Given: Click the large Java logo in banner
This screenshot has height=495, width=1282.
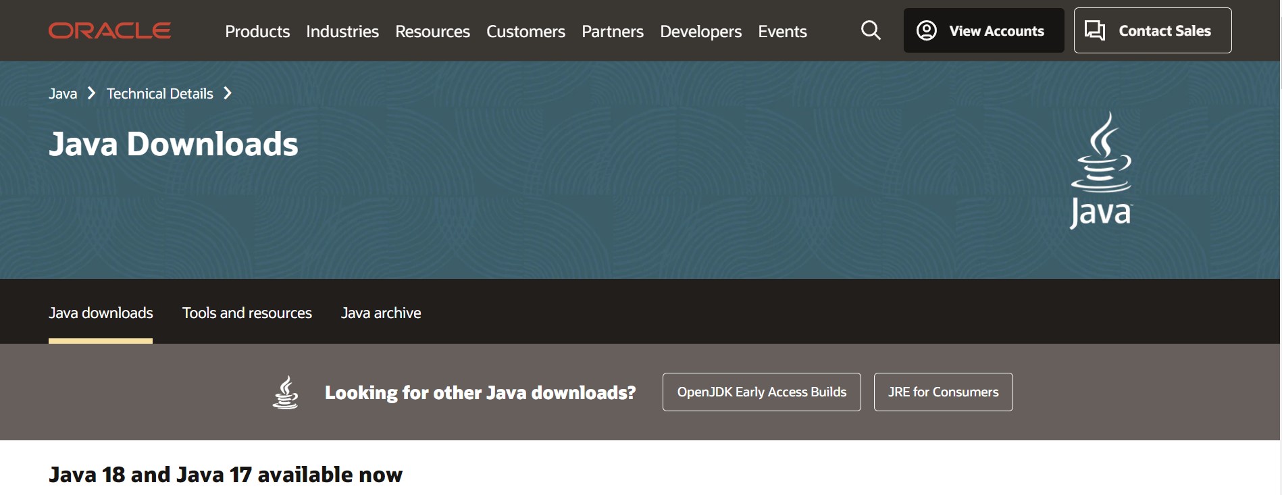Looking at the screenshot, I should point(1101,170).
